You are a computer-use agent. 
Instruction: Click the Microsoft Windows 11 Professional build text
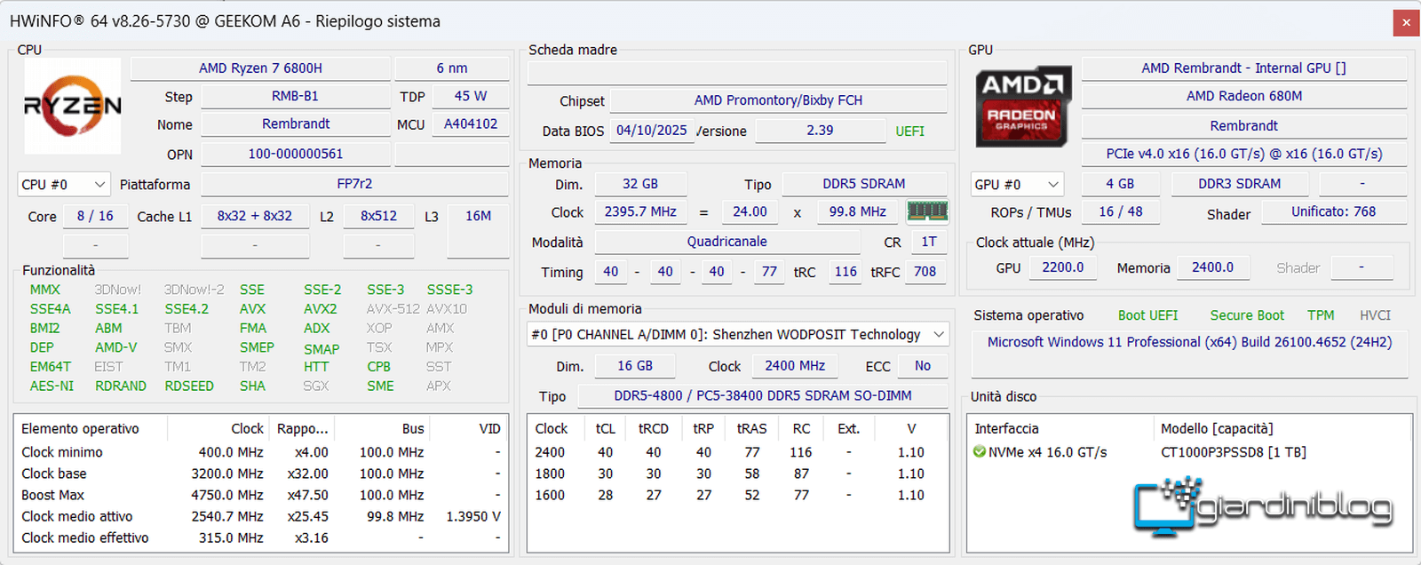pos(1189,342)
